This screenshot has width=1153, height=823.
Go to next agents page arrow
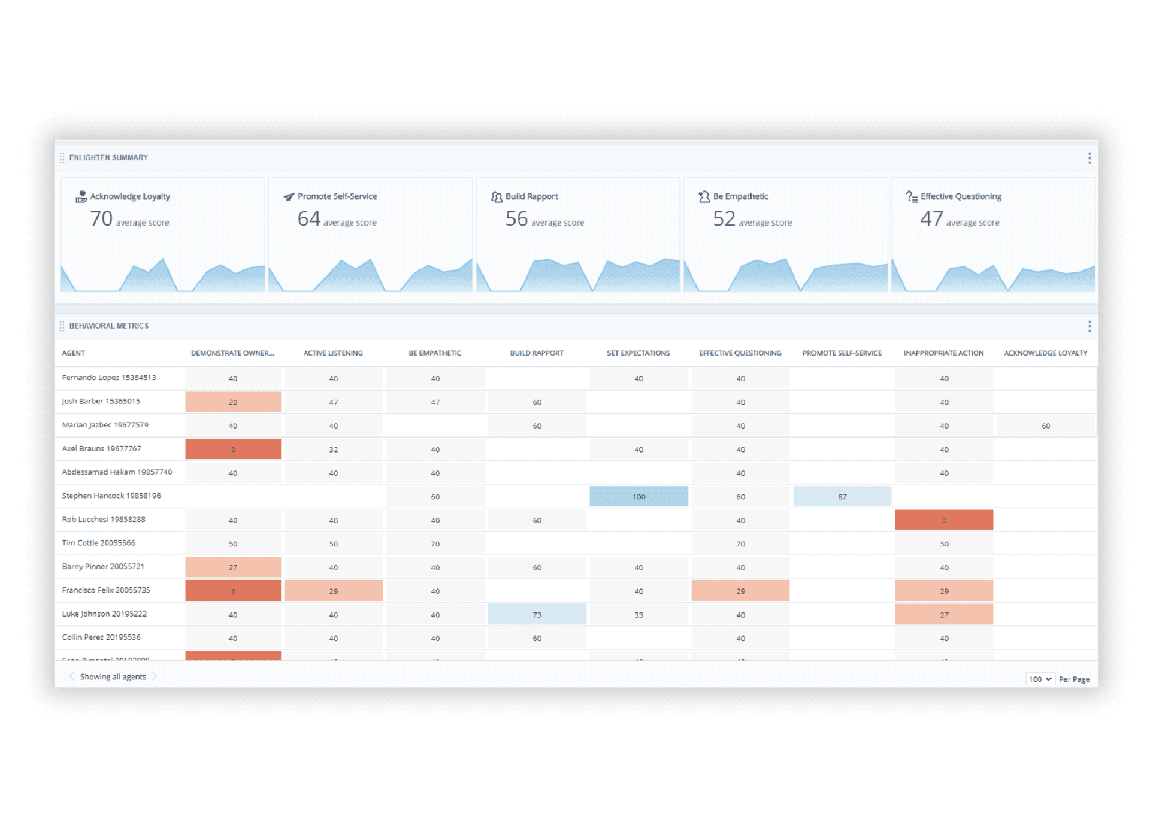(x=155, y=676)
